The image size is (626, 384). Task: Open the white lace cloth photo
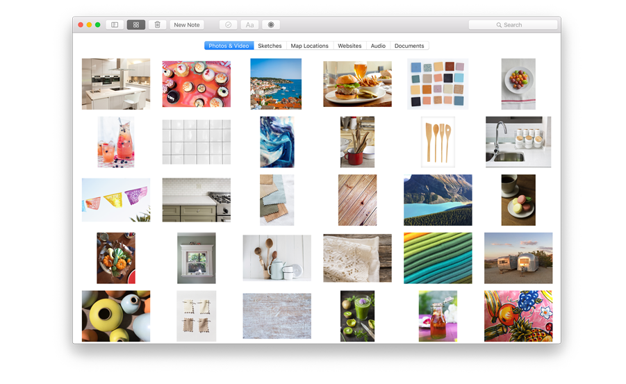point(357,258)
